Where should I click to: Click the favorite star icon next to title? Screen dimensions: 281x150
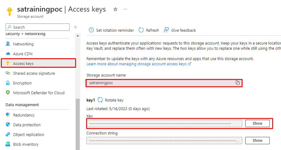115,9
